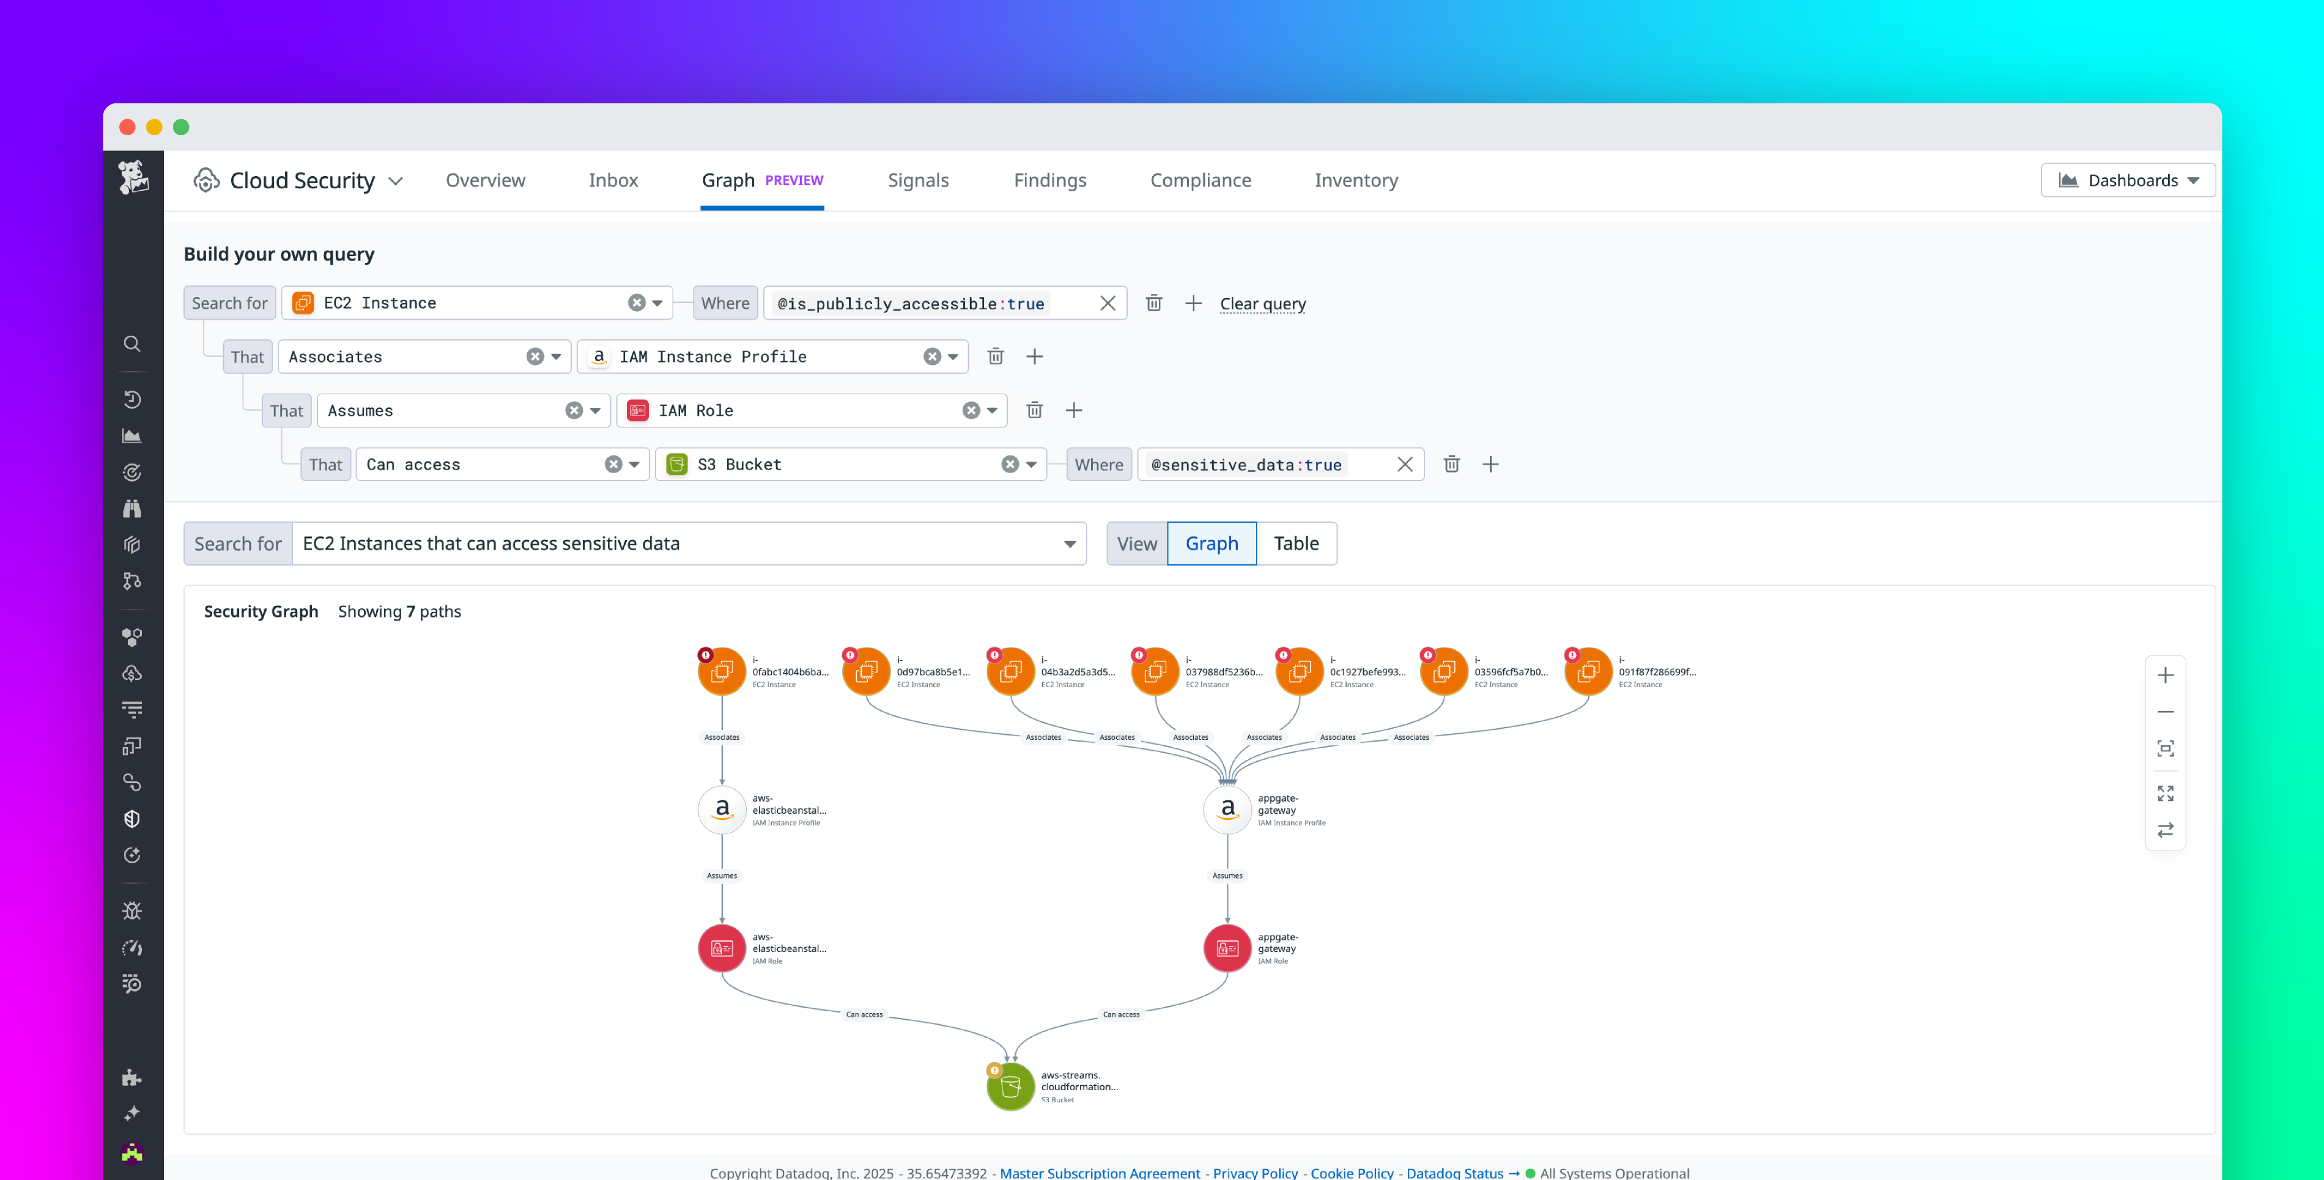Select the search icon in the left sidebar
The height and width of the screenshot is (1180, 2324).
coord(133,344)
